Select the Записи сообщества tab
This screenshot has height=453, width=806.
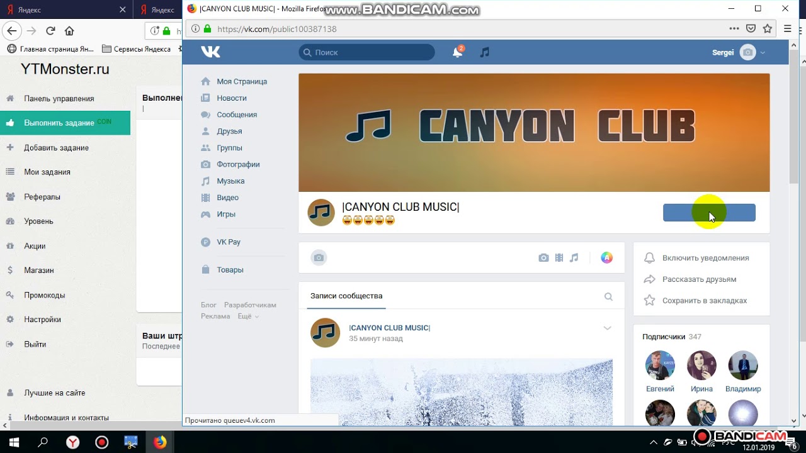346,296
